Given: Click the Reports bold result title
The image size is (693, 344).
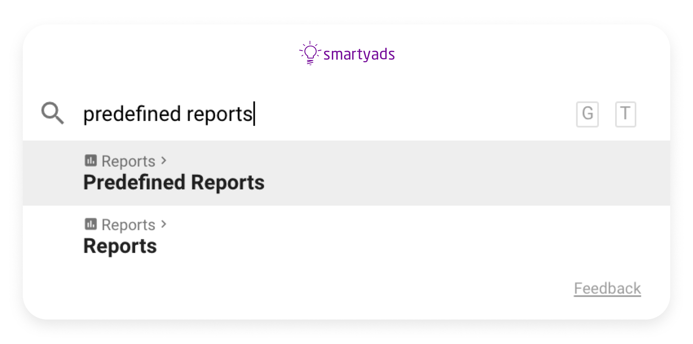Looking at the screenshot, I should pos(120,245).
